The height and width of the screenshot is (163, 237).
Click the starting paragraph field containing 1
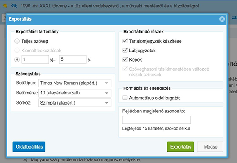tap(35, 59)
